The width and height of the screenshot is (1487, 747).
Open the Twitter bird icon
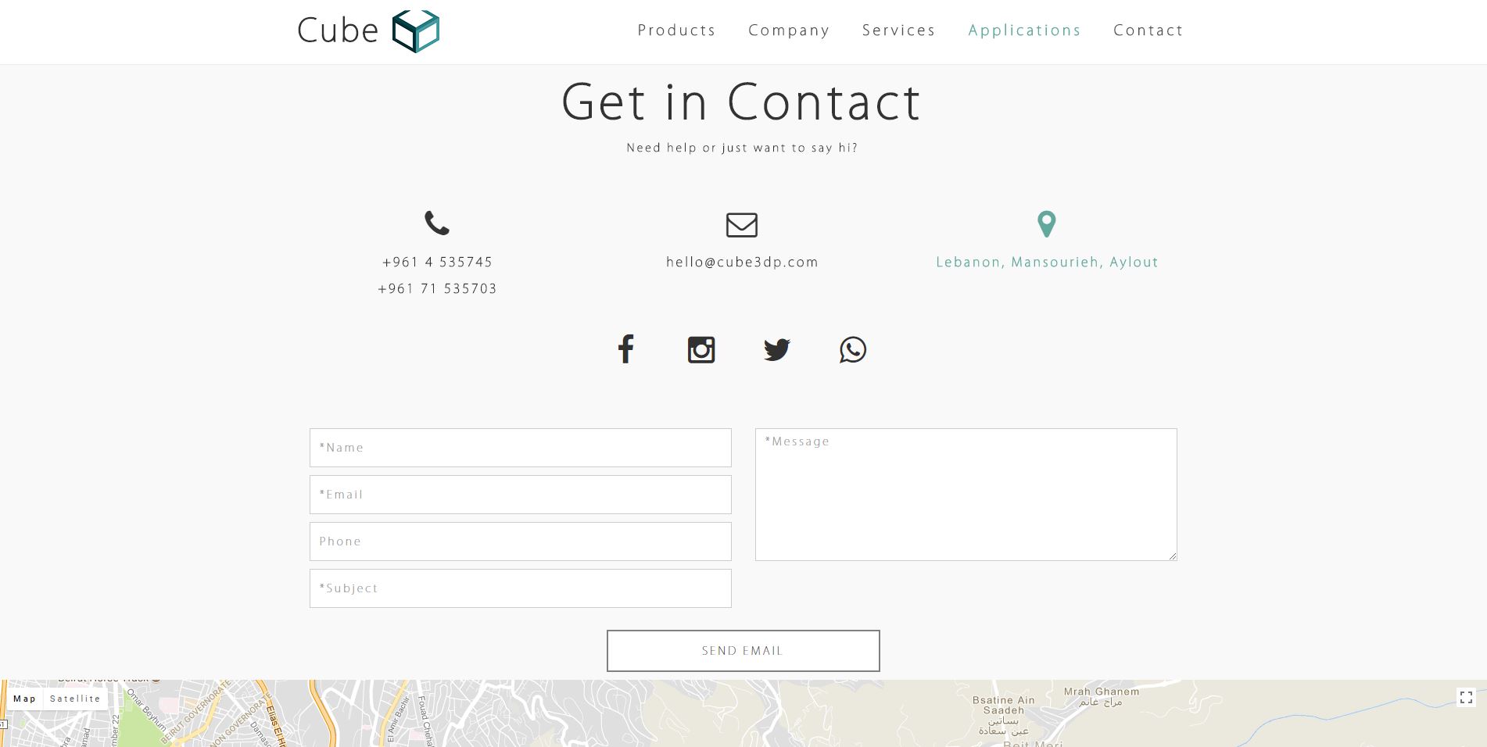[777, 349]
